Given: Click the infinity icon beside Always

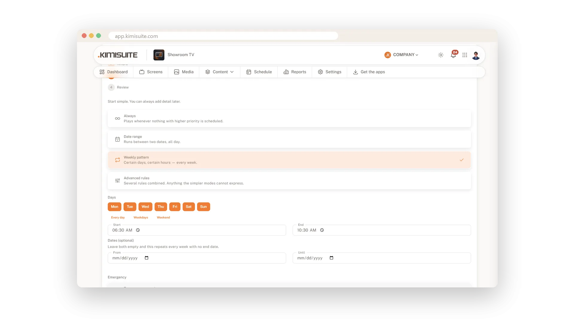Looking at the screenshot, I should click(117, 118).
